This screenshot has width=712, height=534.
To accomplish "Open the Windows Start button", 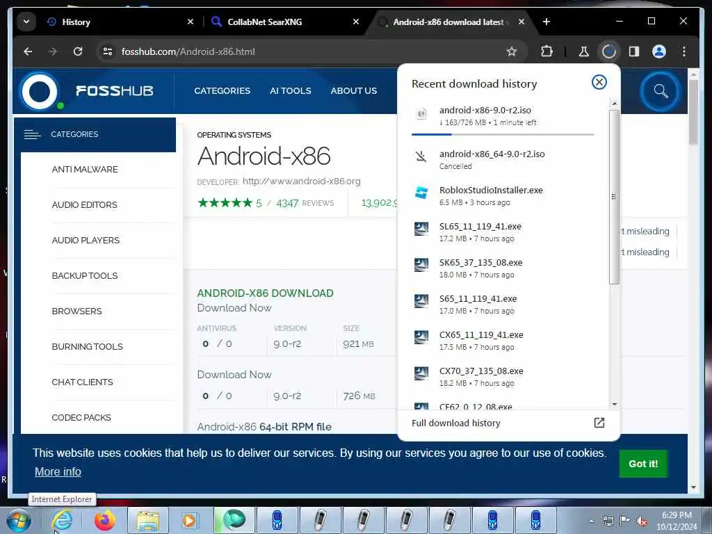I will [19, 520].
